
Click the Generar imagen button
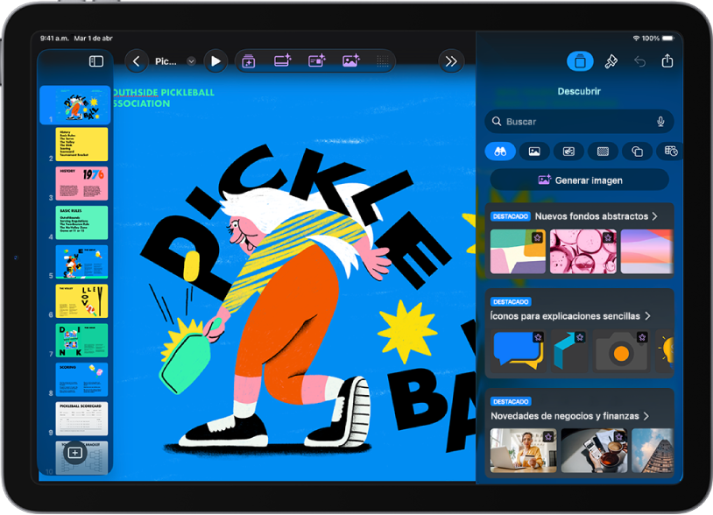point(580,180)
